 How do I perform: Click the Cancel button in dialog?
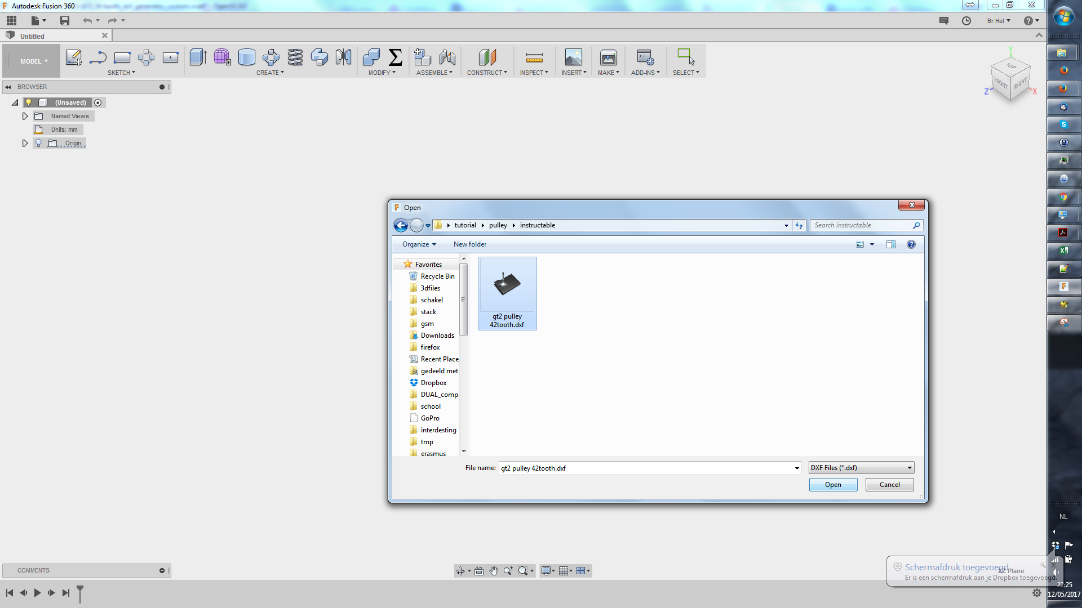pos(889,484)
